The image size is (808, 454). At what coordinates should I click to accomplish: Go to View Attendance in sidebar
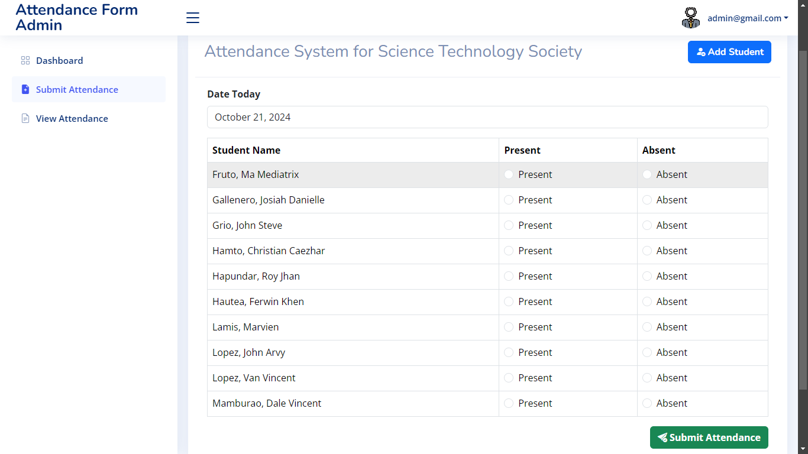[x=72, y=118]
